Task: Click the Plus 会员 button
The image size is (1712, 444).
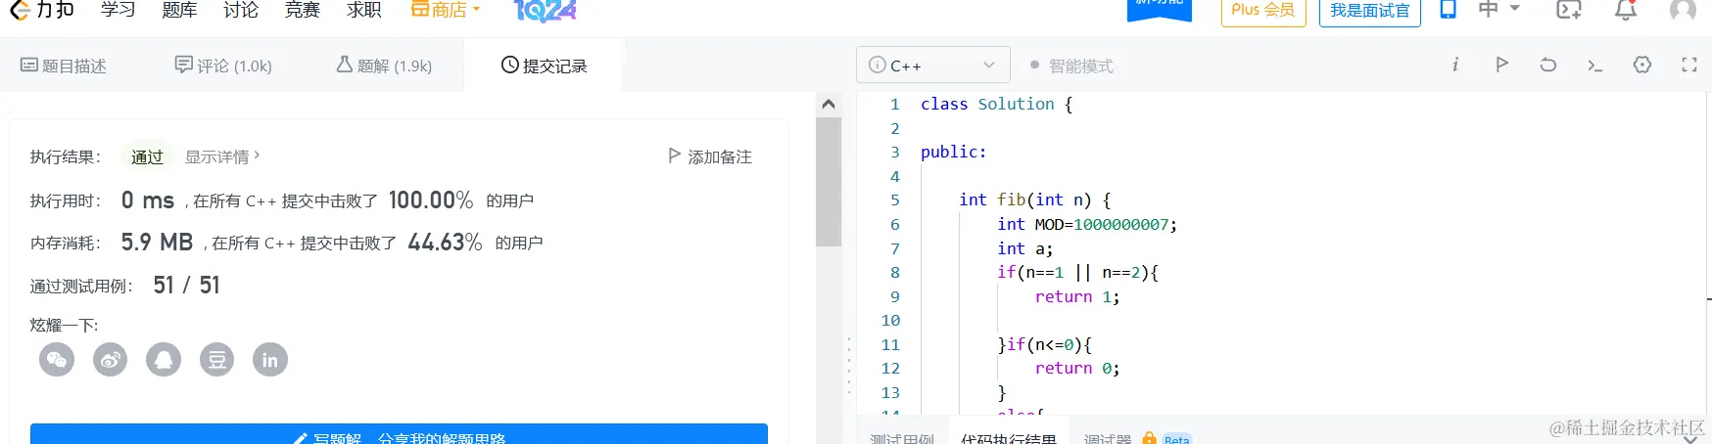Action: [1263, 11]
